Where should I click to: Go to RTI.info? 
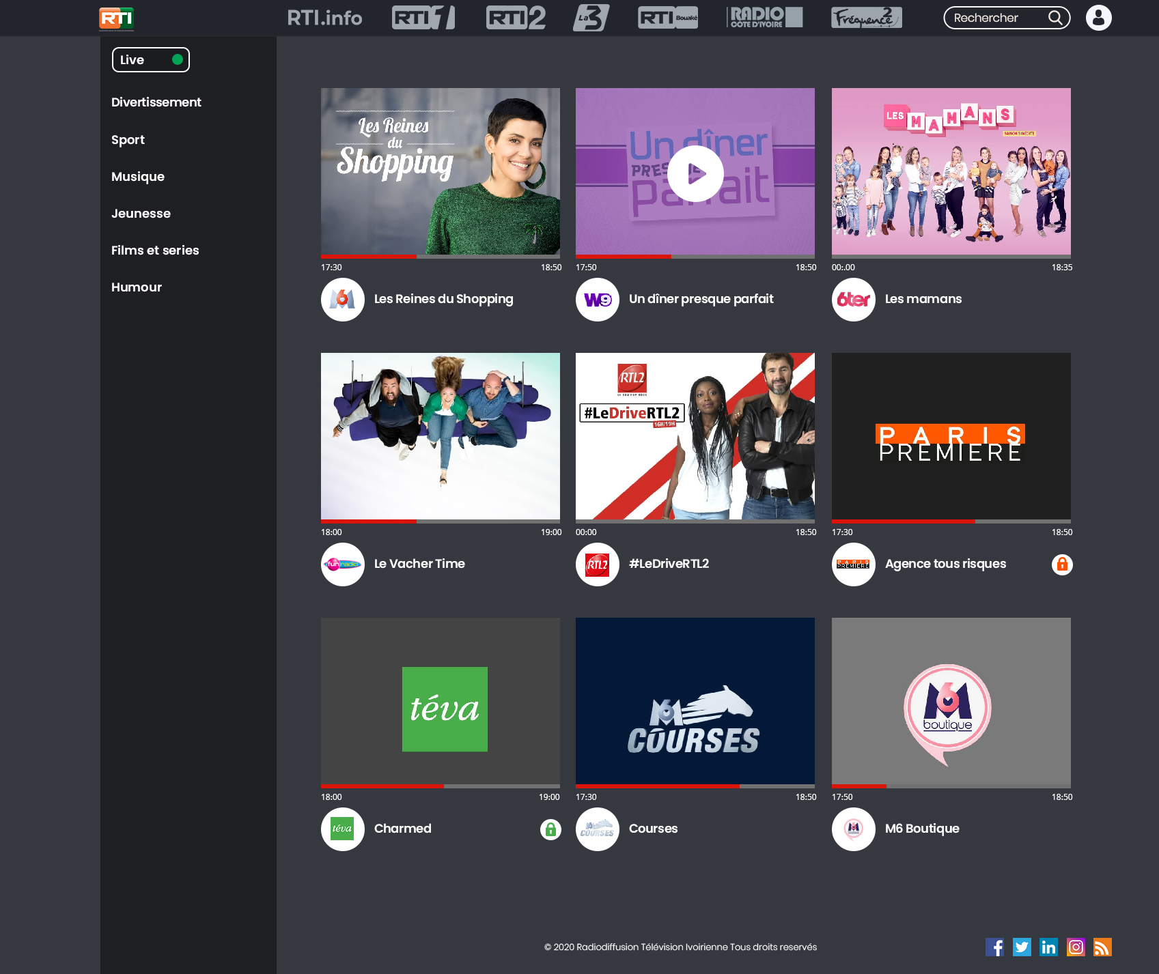coord(324,18)
